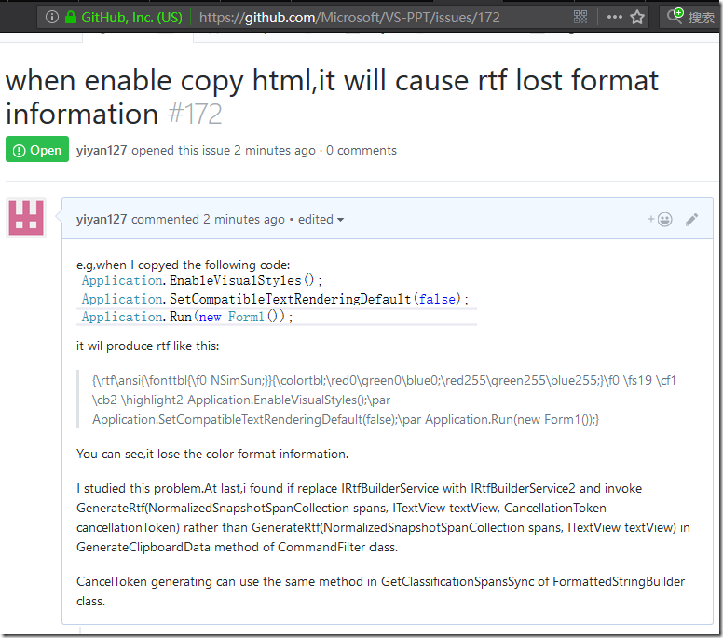Click code line 'Application.SetCompatibleTextRenderingDefault(false);'
Screen dimensions: 723x638
click(x=275, y=299)
